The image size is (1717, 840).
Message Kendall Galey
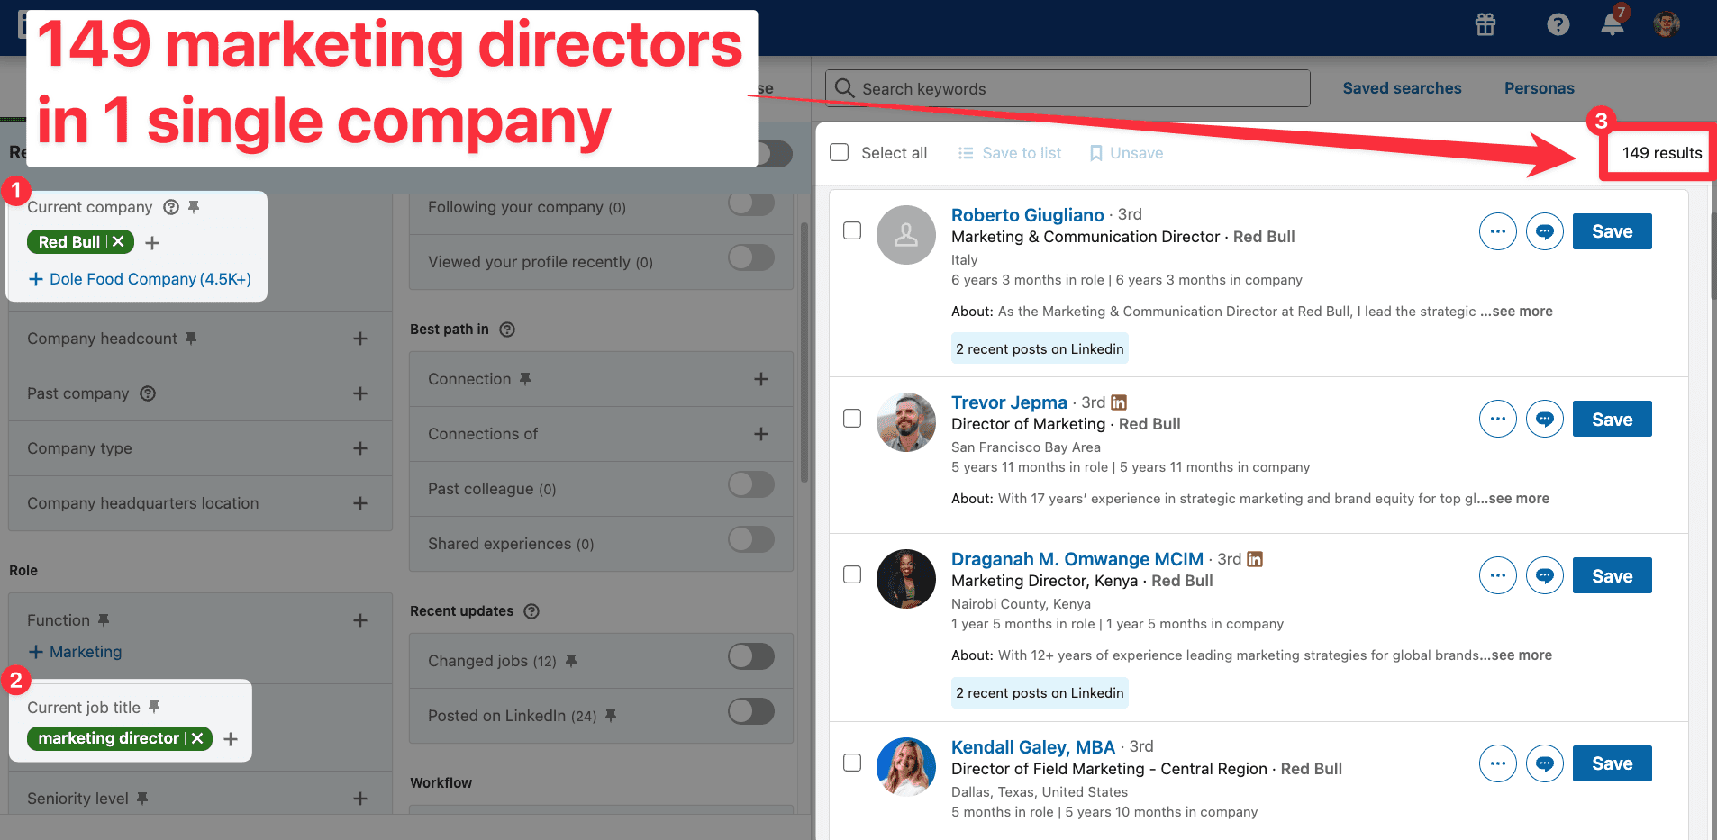[x=1545, y=763]
